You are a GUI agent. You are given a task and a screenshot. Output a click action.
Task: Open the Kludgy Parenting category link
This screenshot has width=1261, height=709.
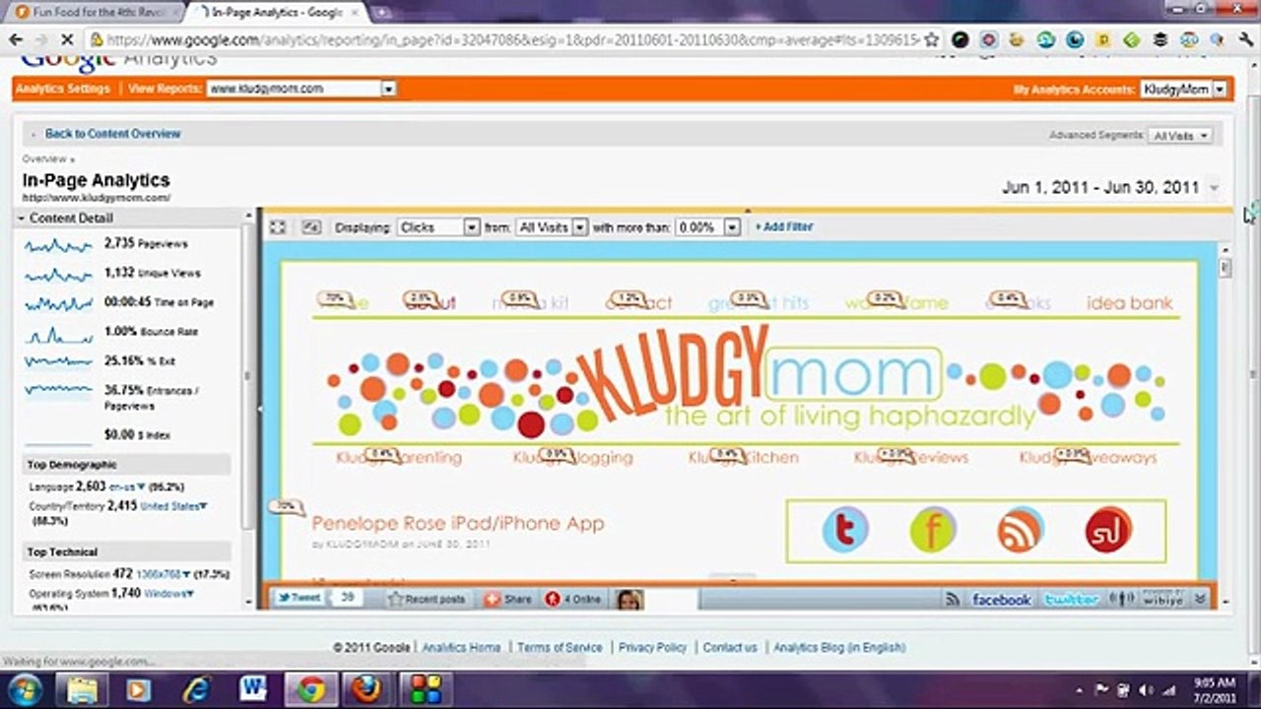point(398,458)
